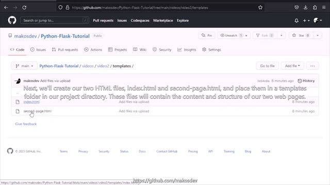Switch to the repository Issues tab
330x185 pixels.
point(38,50)
